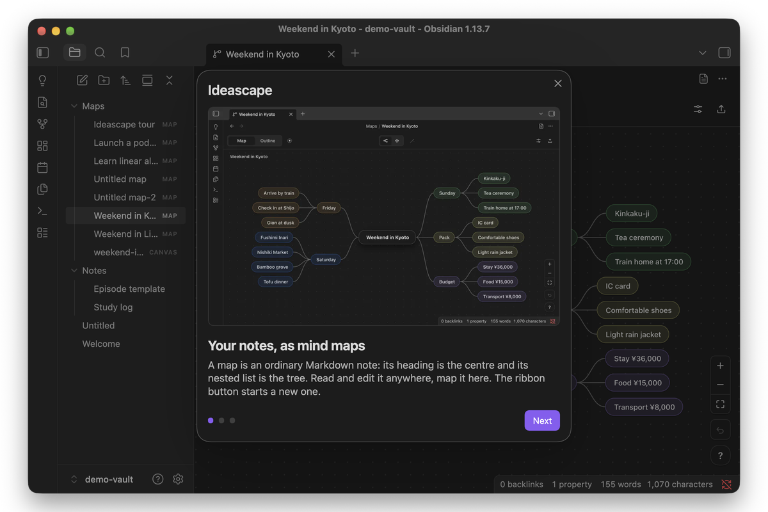Click the export share icon
Image resolution: width=768 pixels, height=512 pixels.
click(721, 109)
